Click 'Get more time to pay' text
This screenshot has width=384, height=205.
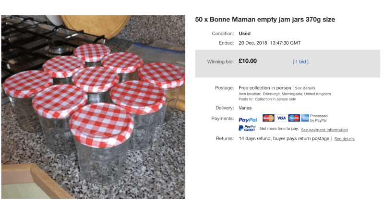(279, 129)
